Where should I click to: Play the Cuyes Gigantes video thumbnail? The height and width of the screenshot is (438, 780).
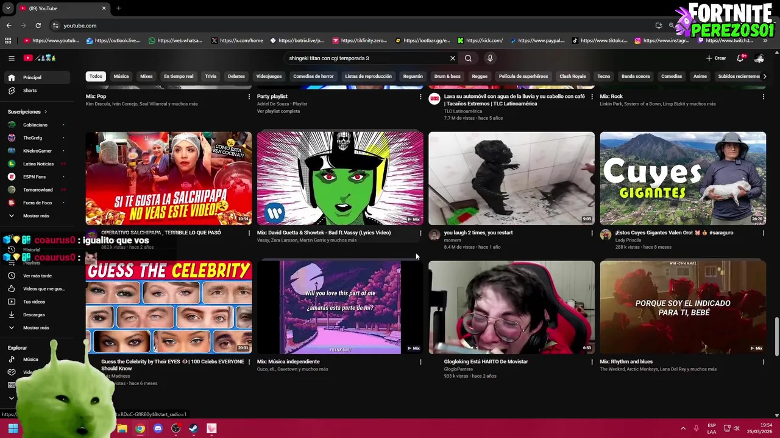tap(682, 178)
